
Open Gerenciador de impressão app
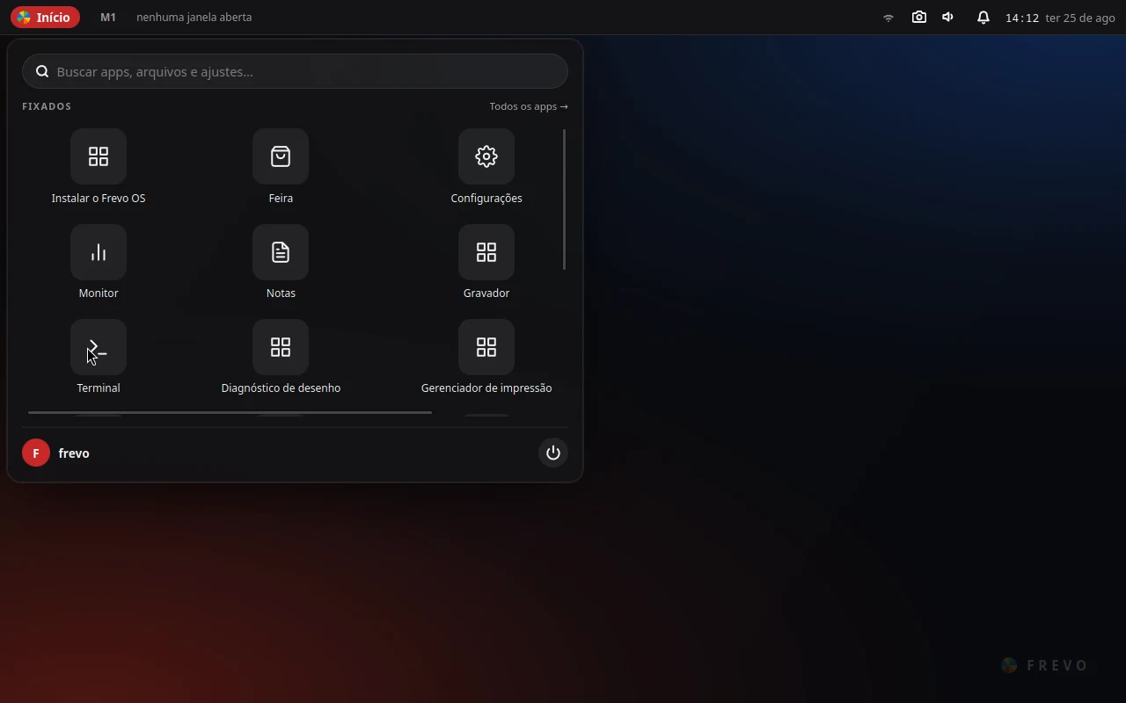[x=486, y=347]
